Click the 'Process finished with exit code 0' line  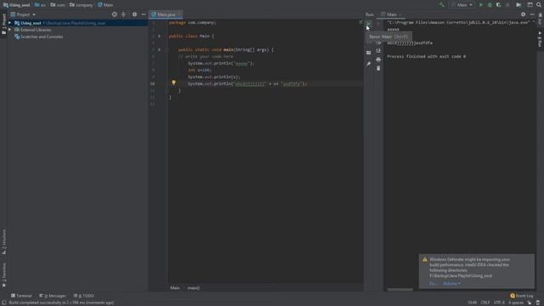427,57
